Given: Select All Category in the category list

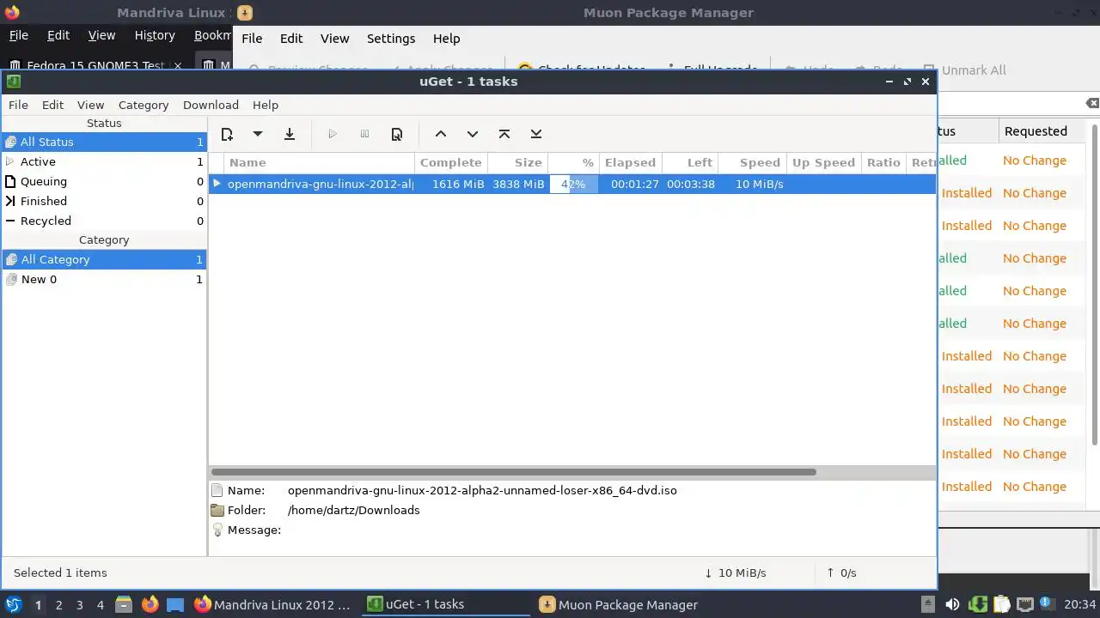Looking at the screenshot, I should point(104,259).
